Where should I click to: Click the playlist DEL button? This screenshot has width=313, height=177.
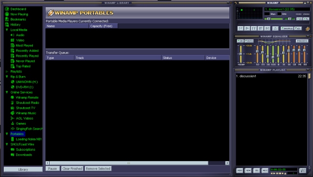coord(256,171)
